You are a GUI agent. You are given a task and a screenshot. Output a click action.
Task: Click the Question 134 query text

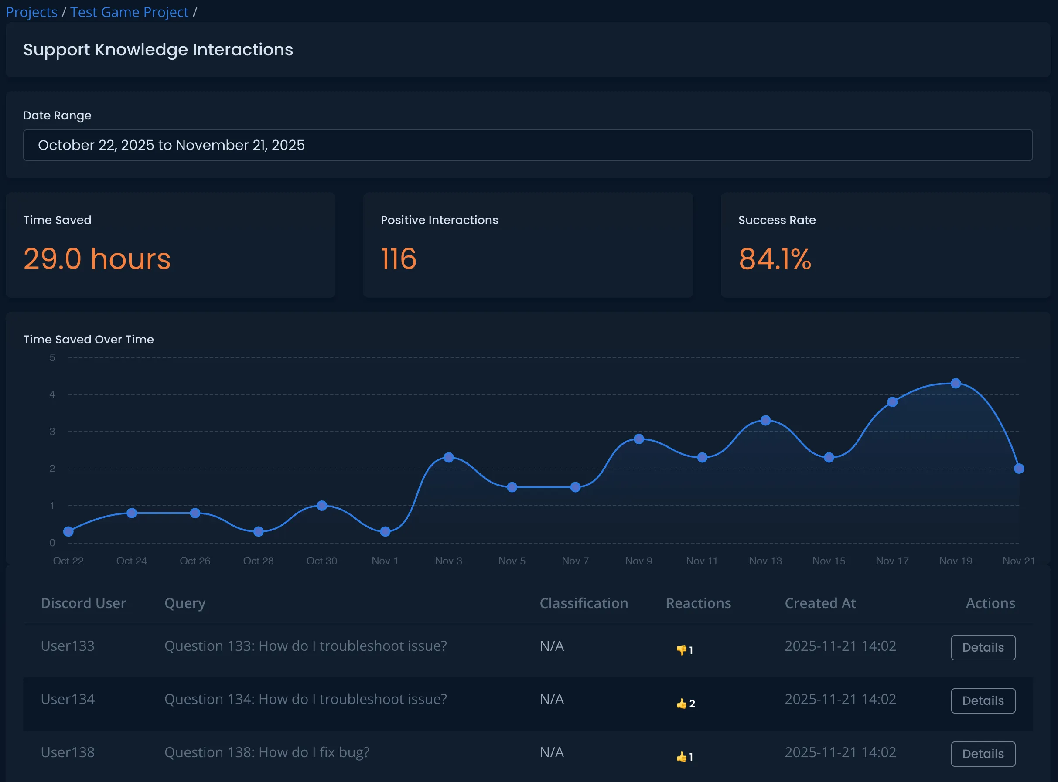[x=305, y=699]
